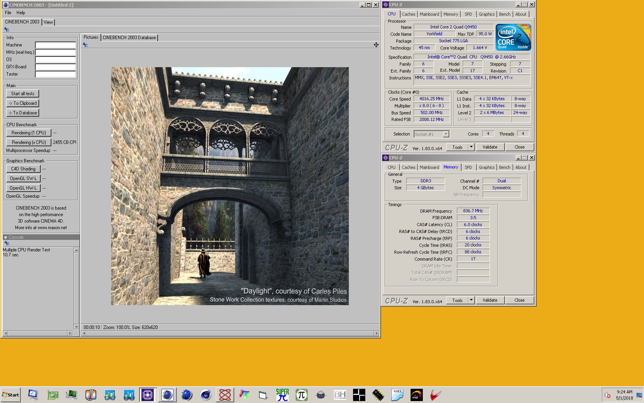
Task: Click the black cross icon in taskbar
Action: tap(359, 395)
